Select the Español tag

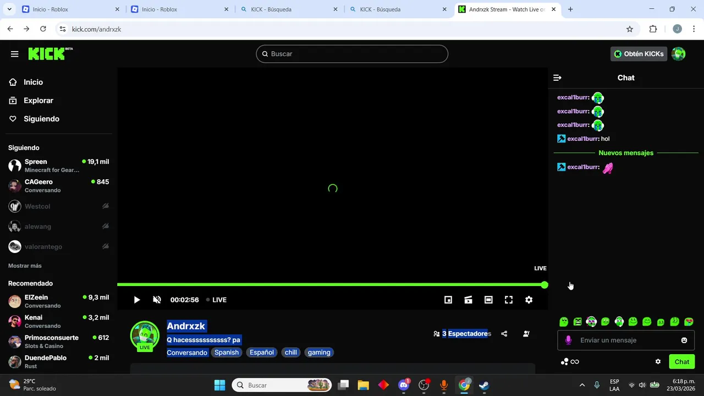pyautogui.click(x=262, y=353)
